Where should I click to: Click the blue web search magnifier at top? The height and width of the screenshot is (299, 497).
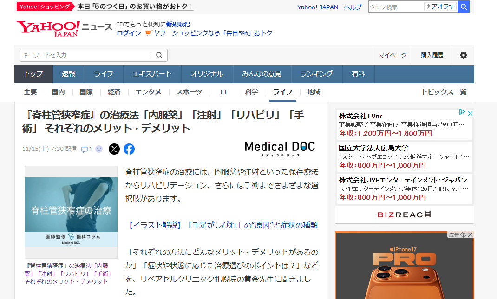(463, 7)
